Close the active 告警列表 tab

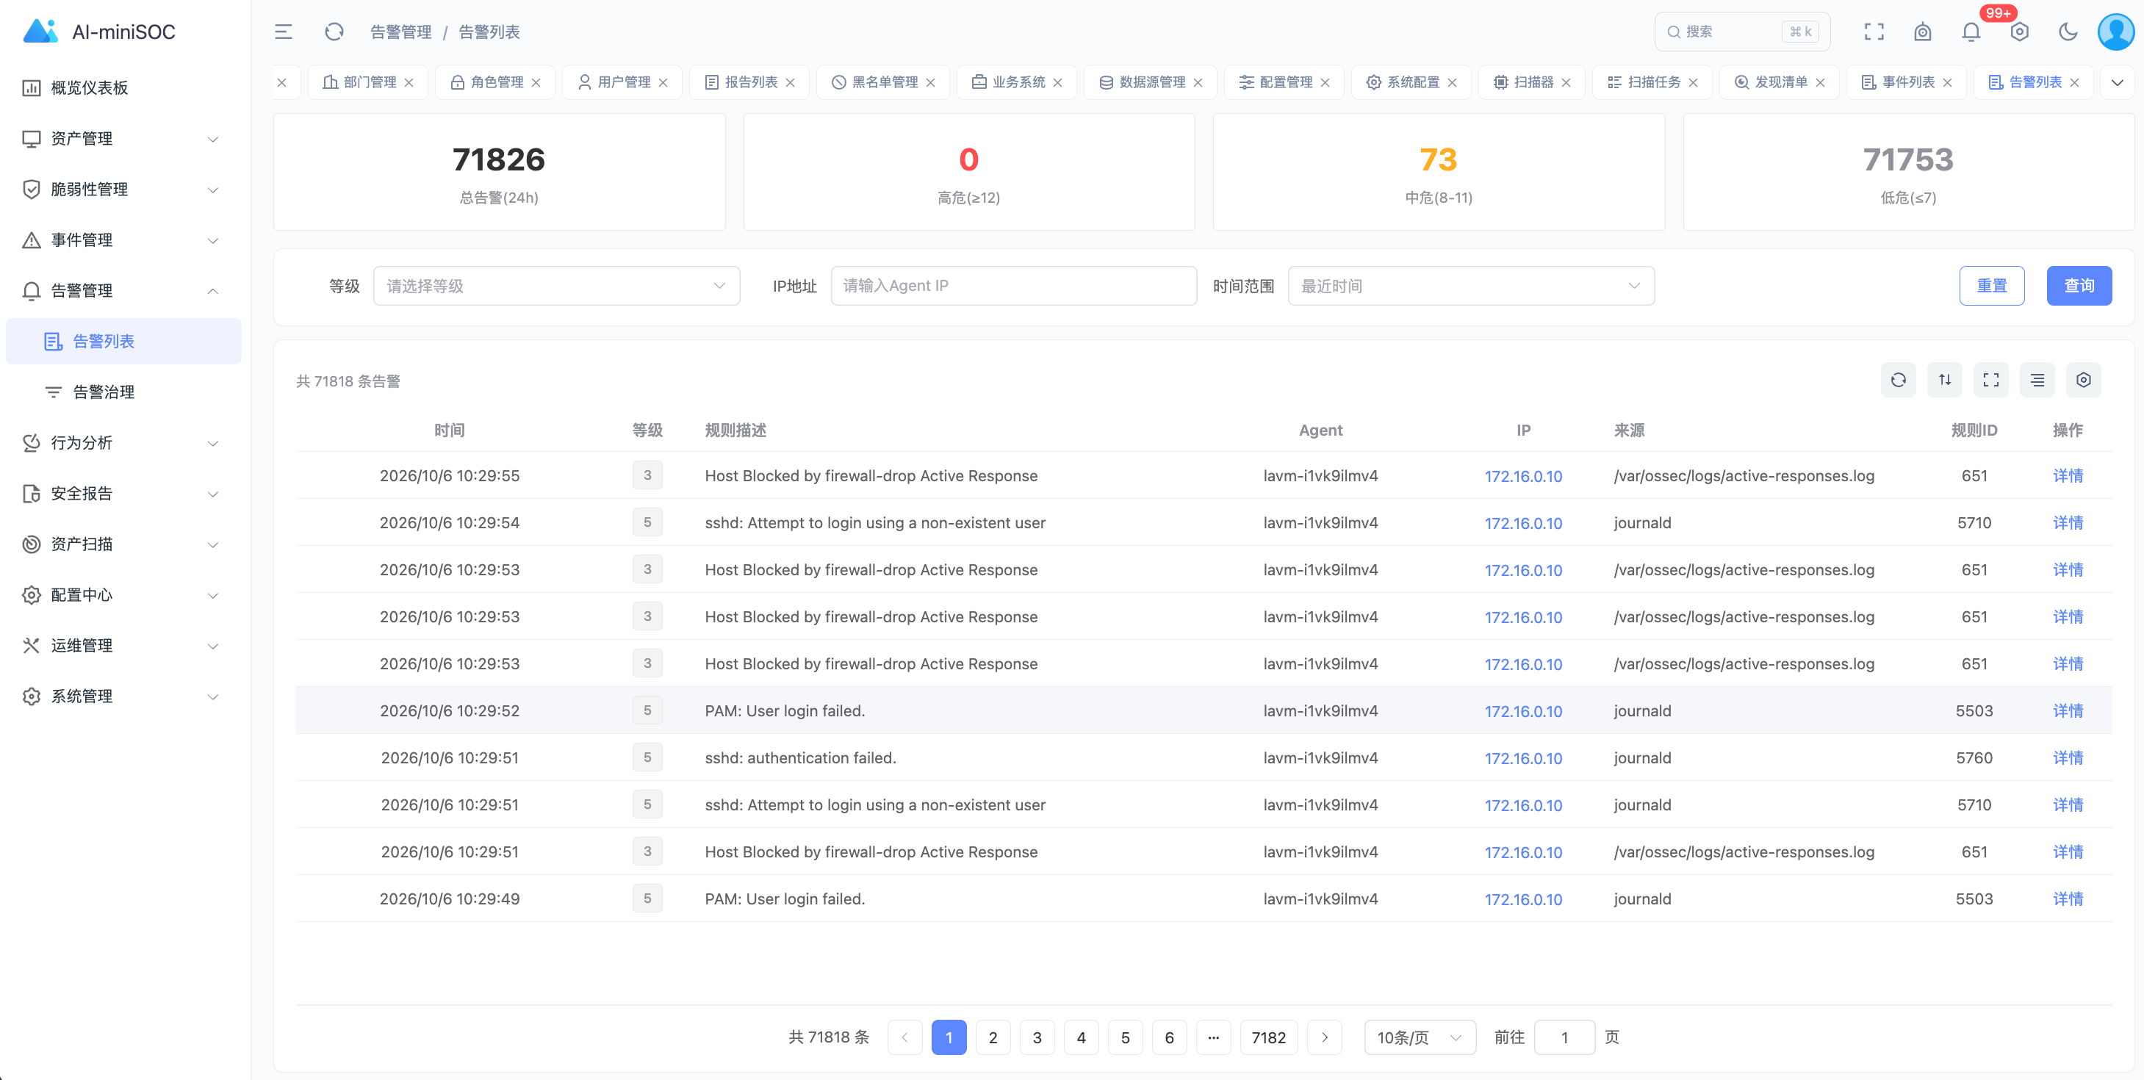[2075, 82]
